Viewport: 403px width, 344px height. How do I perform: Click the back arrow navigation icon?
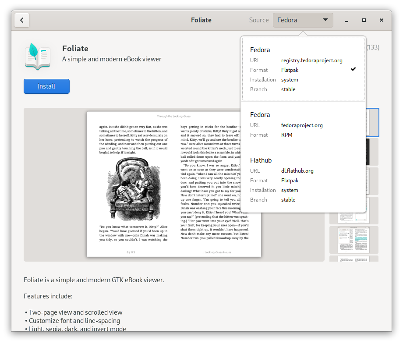click(22, 20)
